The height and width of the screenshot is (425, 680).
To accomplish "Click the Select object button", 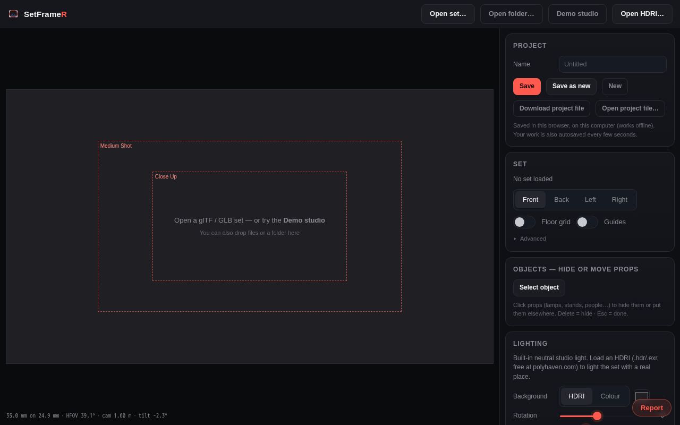I will click(539, 287).
